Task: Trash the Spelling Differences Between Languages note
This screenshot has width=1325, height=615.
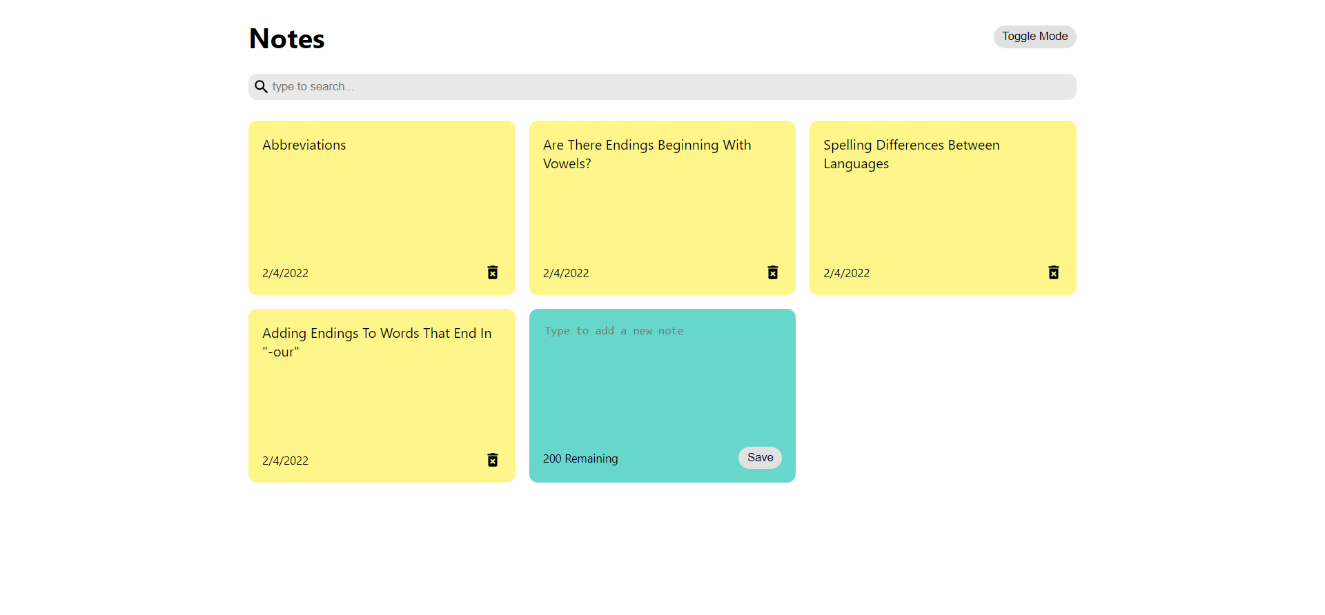Action: point(1053,272)
